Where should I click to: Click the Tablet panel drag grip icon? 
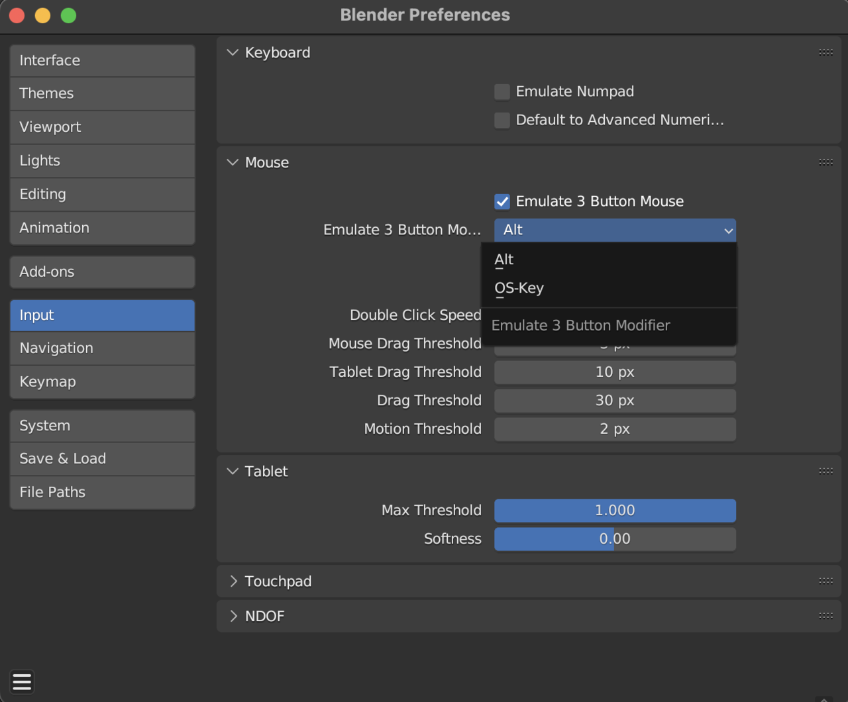pyautogui.click(x=825, y=472)
